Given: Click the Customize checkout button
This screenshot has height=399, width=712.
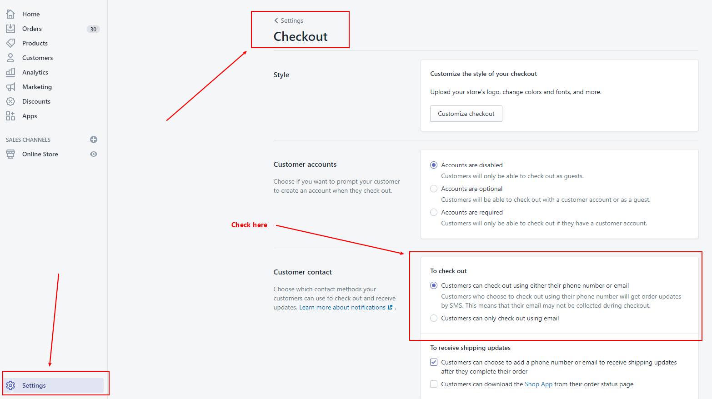Looking at the screenshot, I should [x=466, y=114].
